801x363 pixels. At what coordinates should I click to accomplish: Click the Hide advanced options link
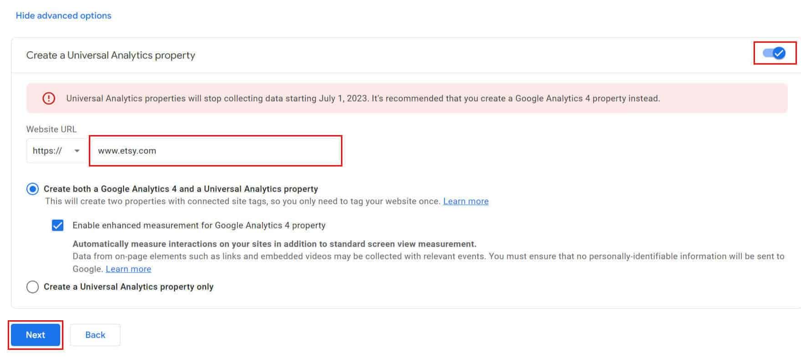(x=63, y=15)
